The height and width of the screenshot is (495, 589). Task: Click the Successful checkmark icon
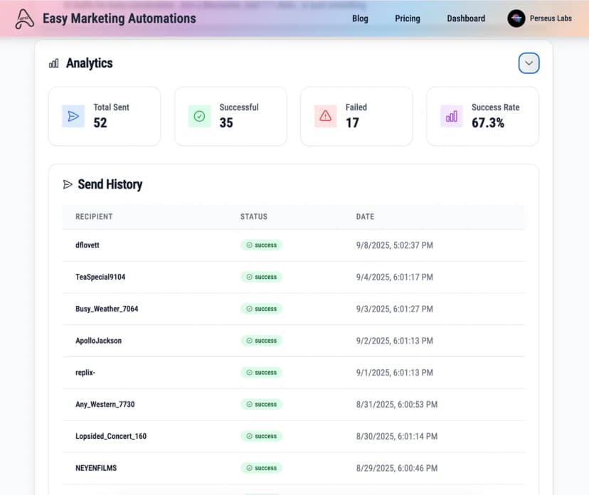[x=199, y=116]
